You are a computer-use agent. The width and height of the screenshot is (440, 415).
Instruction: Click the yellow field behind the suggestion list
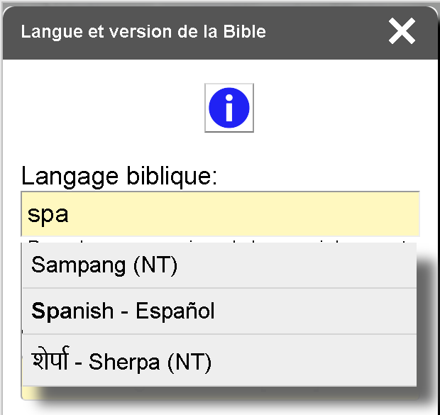(x=26, y=392)
